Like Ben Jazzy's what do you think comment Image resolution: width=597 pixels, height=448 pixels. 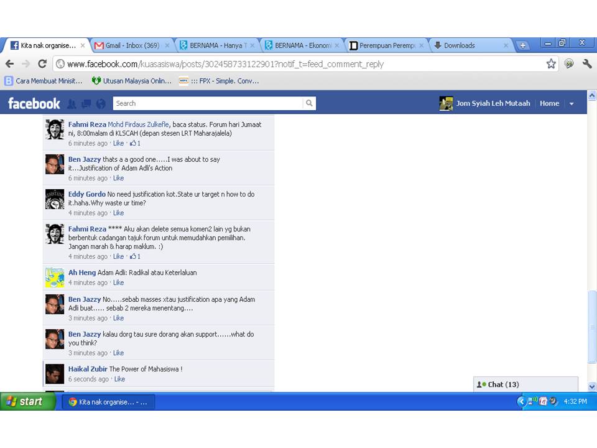click(118, 353)
